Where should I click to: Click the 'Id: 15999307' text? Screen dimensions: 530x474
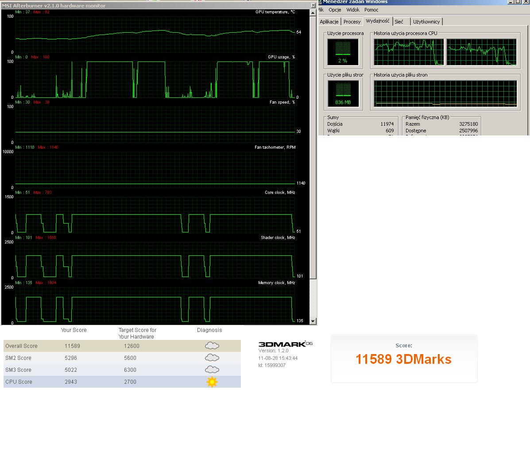click(272, 365)
